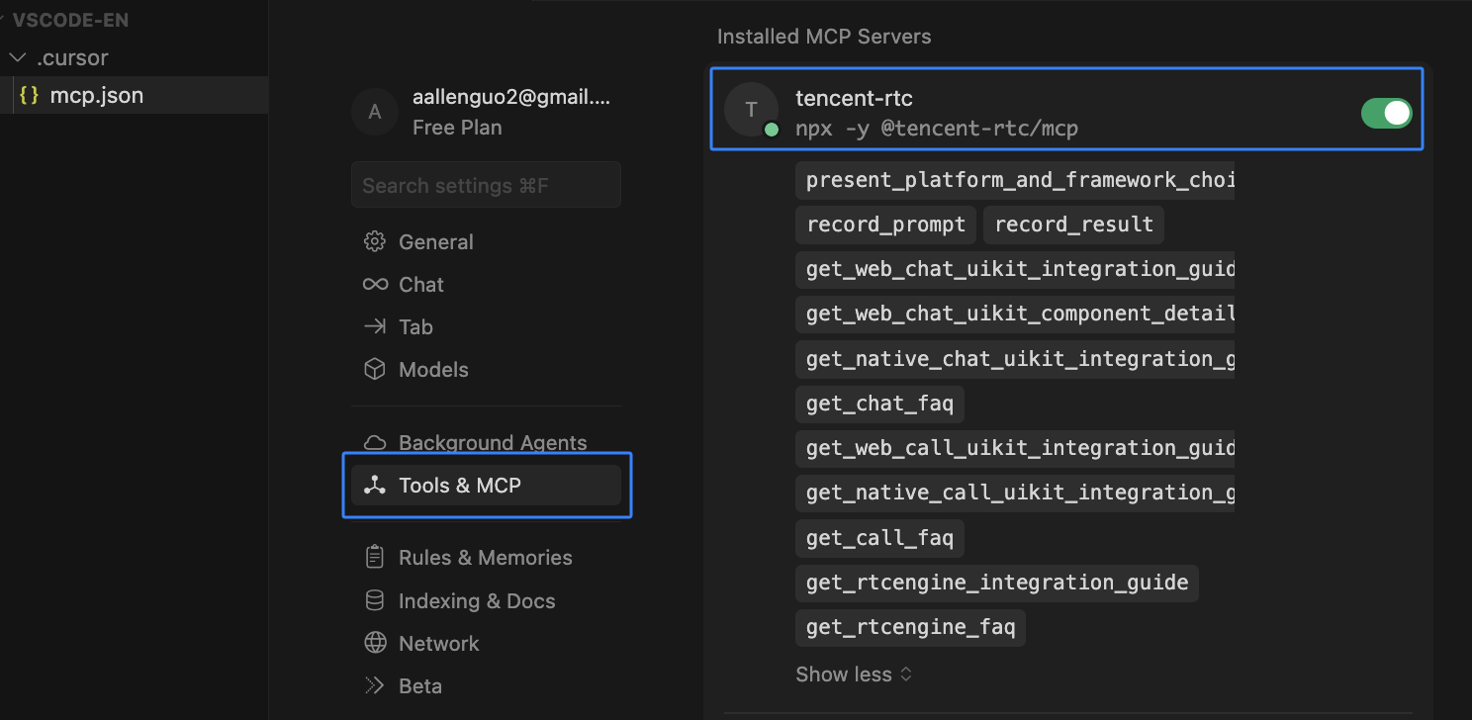
Task: Open mcp.json in the file tree
Action: (x=96, y=95)
